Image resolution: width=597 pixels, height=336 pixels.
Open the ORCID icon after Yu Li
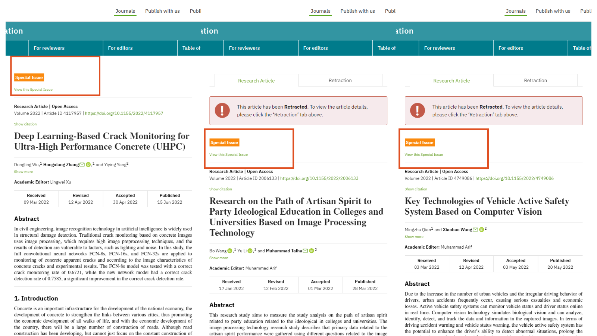coord(250,251)
